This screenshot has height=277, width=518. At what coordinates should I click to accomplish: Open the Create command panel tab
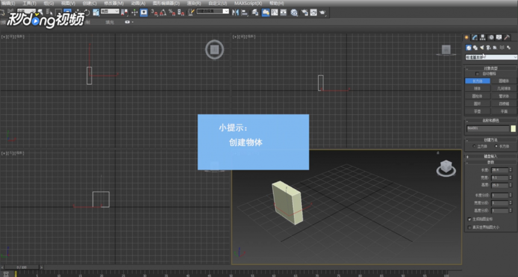[x=466, y=37]
